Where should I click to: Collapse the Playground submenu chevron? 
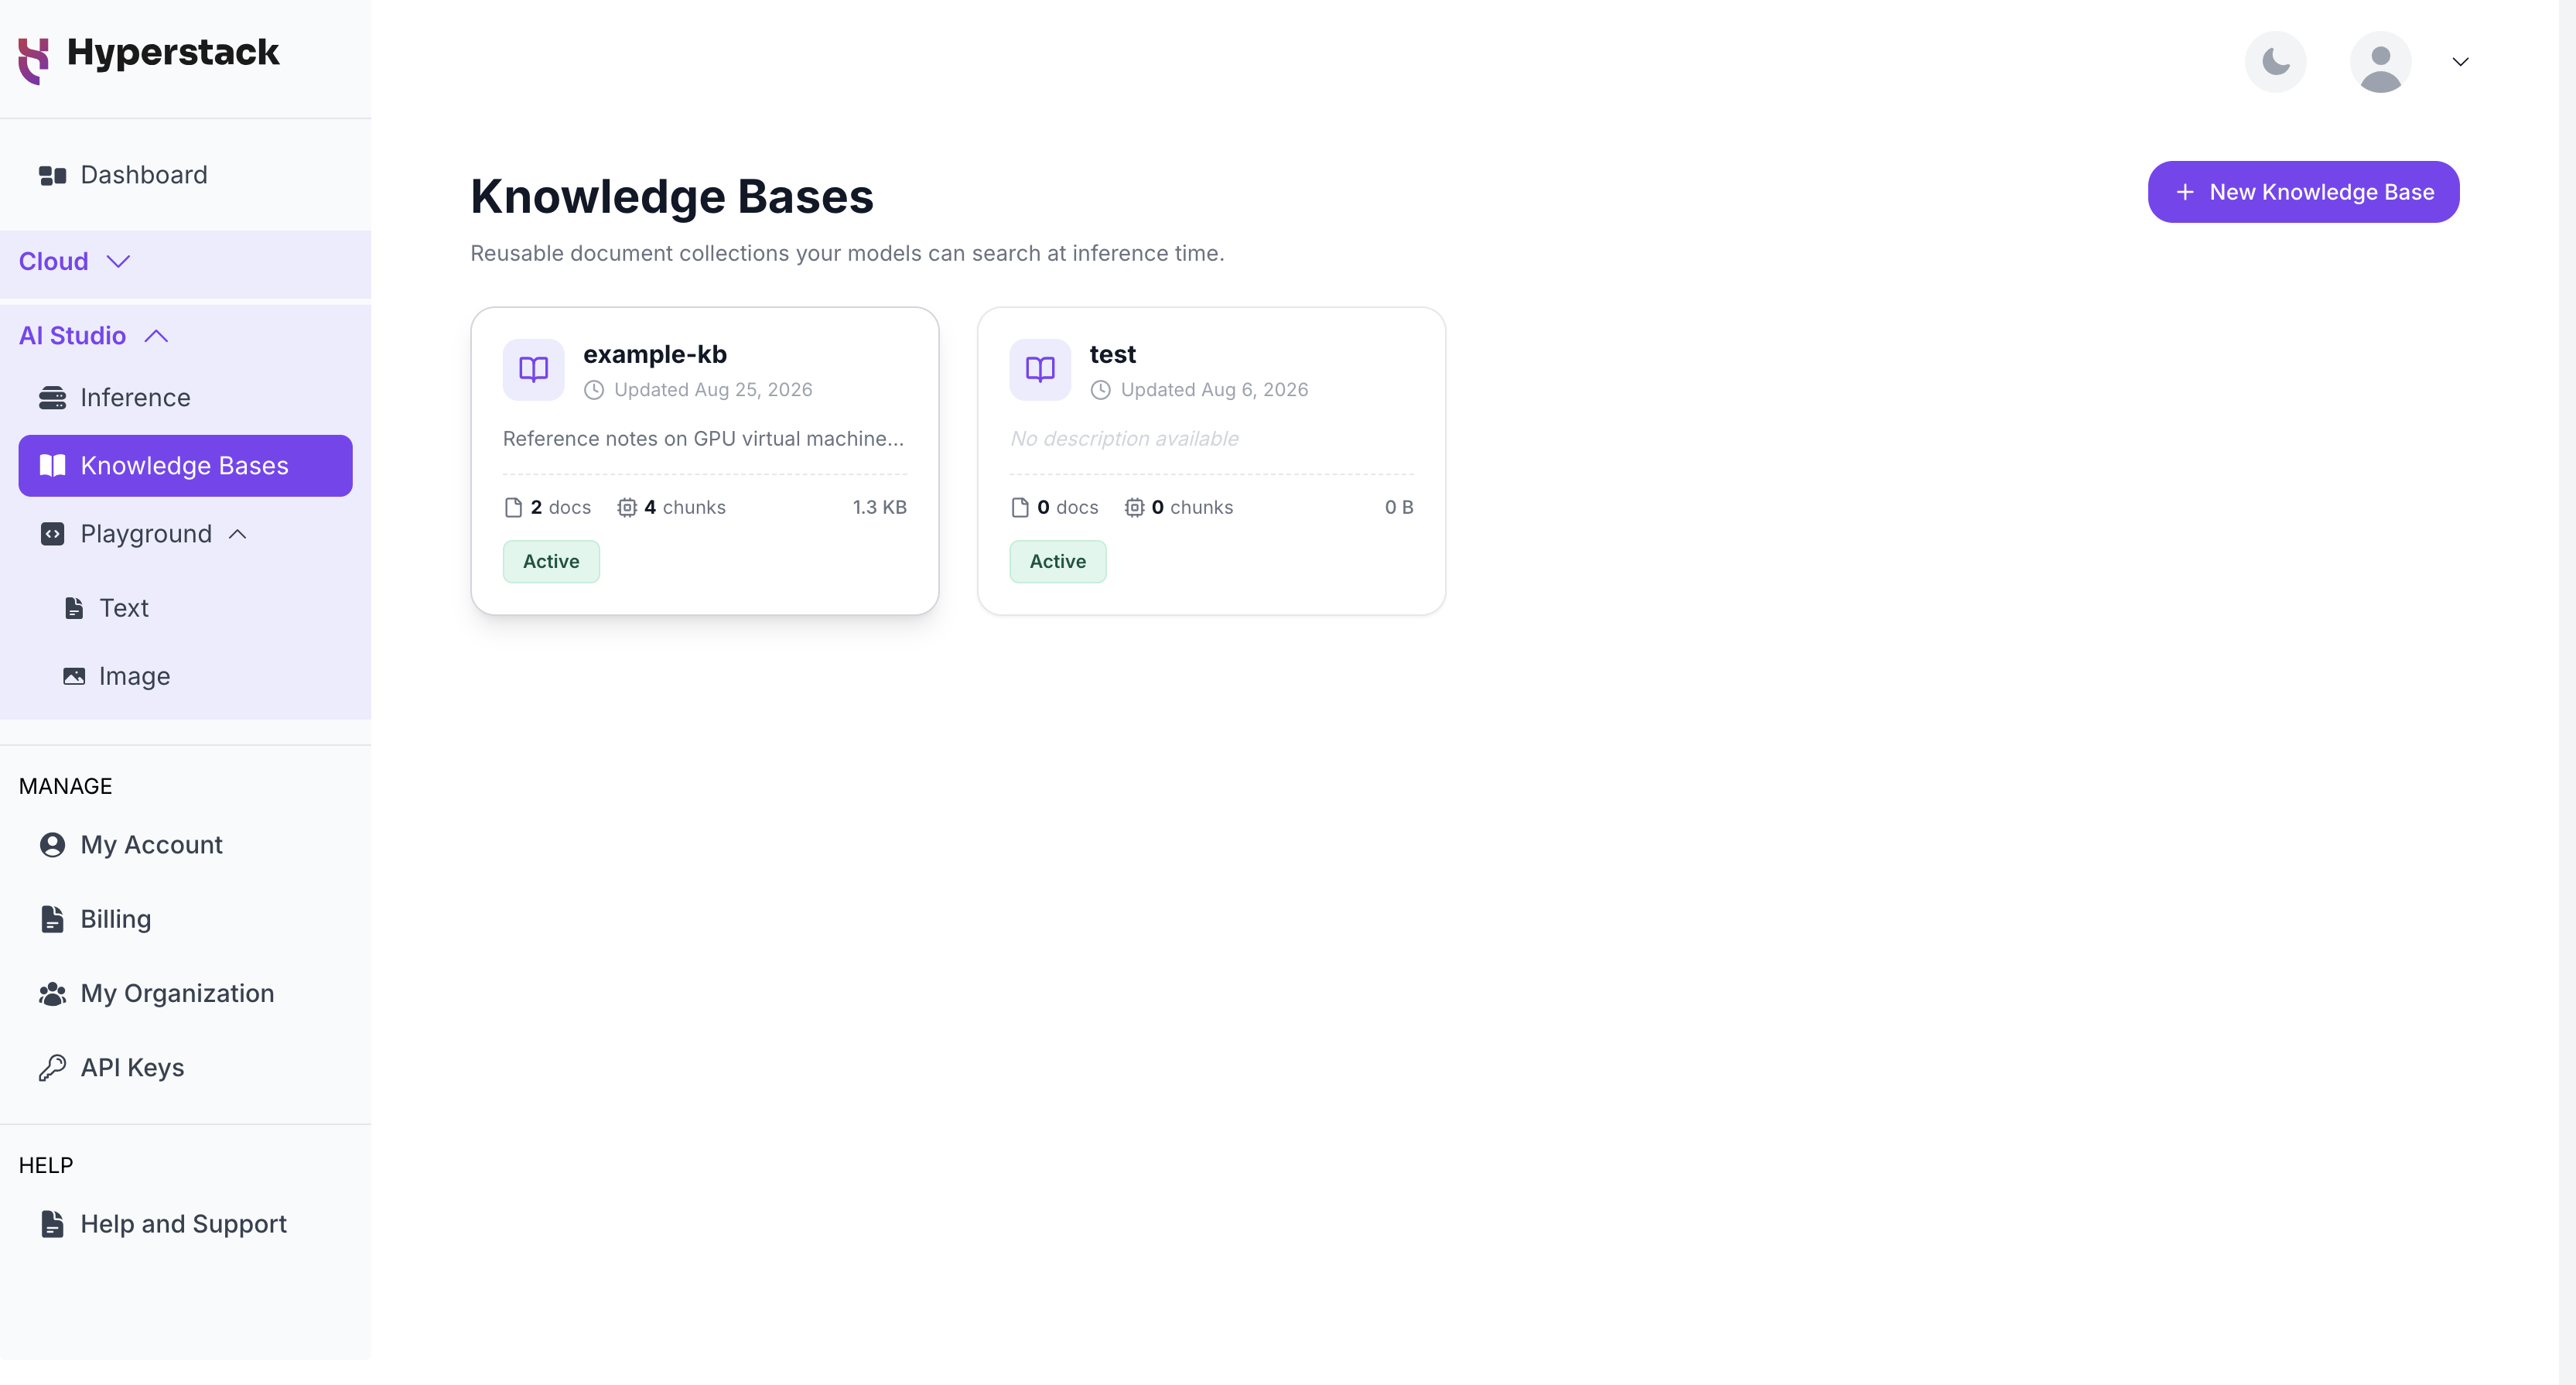coord(237,534)
